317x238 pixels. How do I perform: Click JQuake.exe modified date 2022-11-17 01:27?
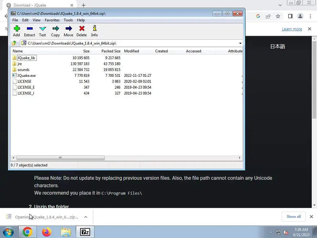[x=137, y=76]
